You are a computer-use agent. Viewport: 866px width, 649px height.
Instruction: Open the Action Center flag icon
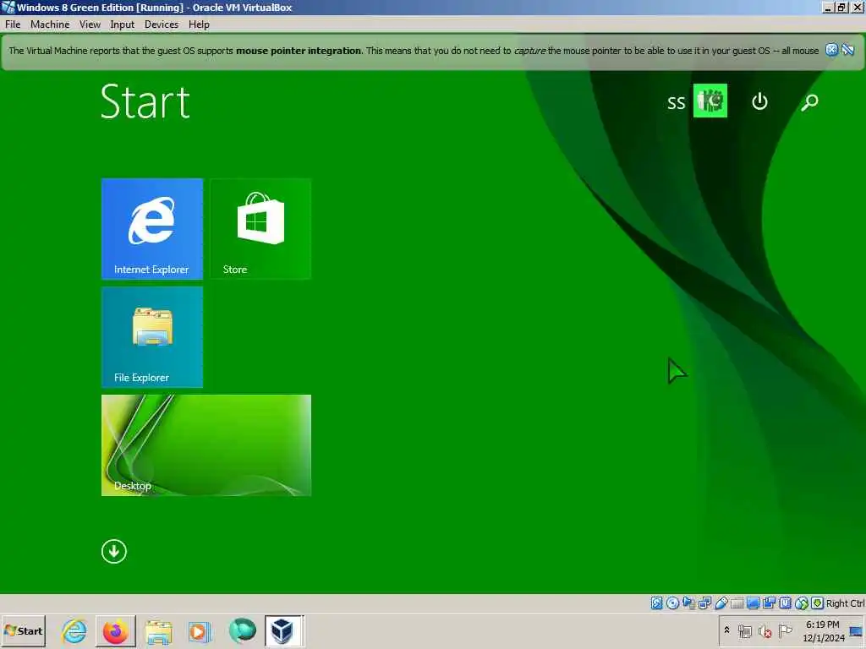click(x=785, y=630)
